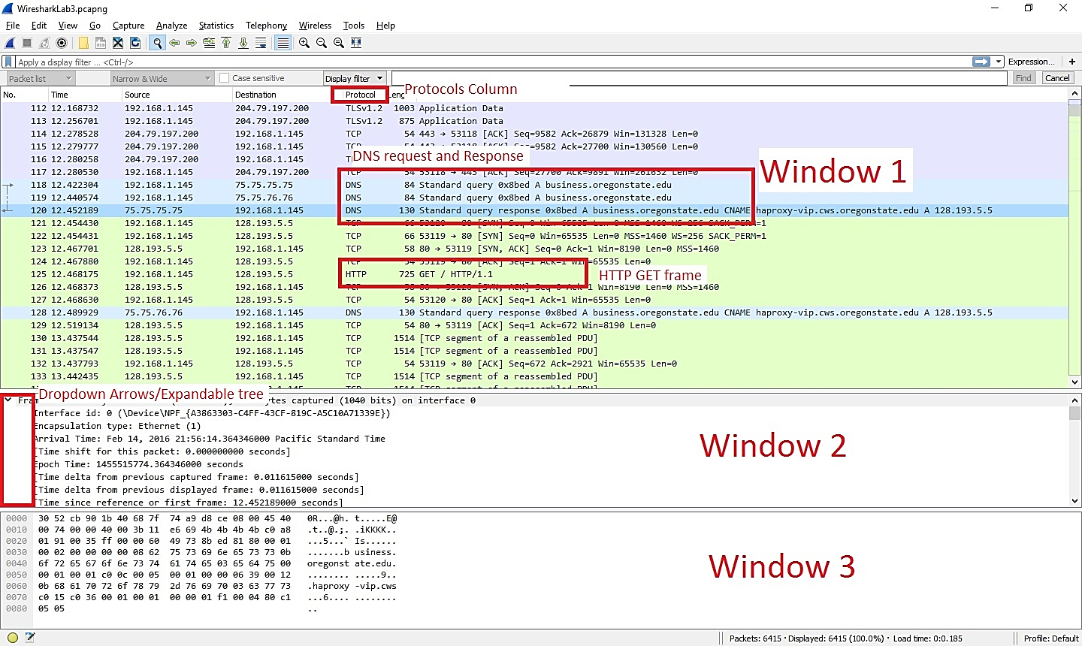Open display filter history dropdown arrow

pos(999,62)
